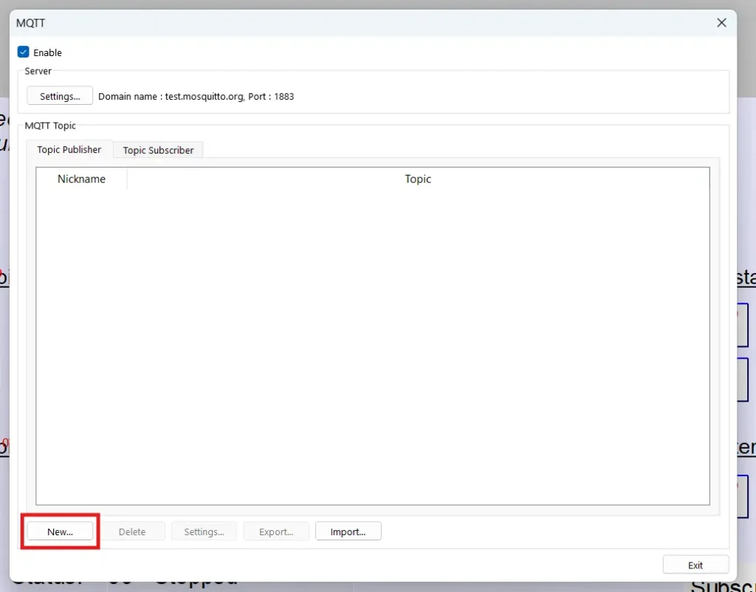756x592 pixels.
Task: Select the Topic Publisher tab
Action: [69, 150]
